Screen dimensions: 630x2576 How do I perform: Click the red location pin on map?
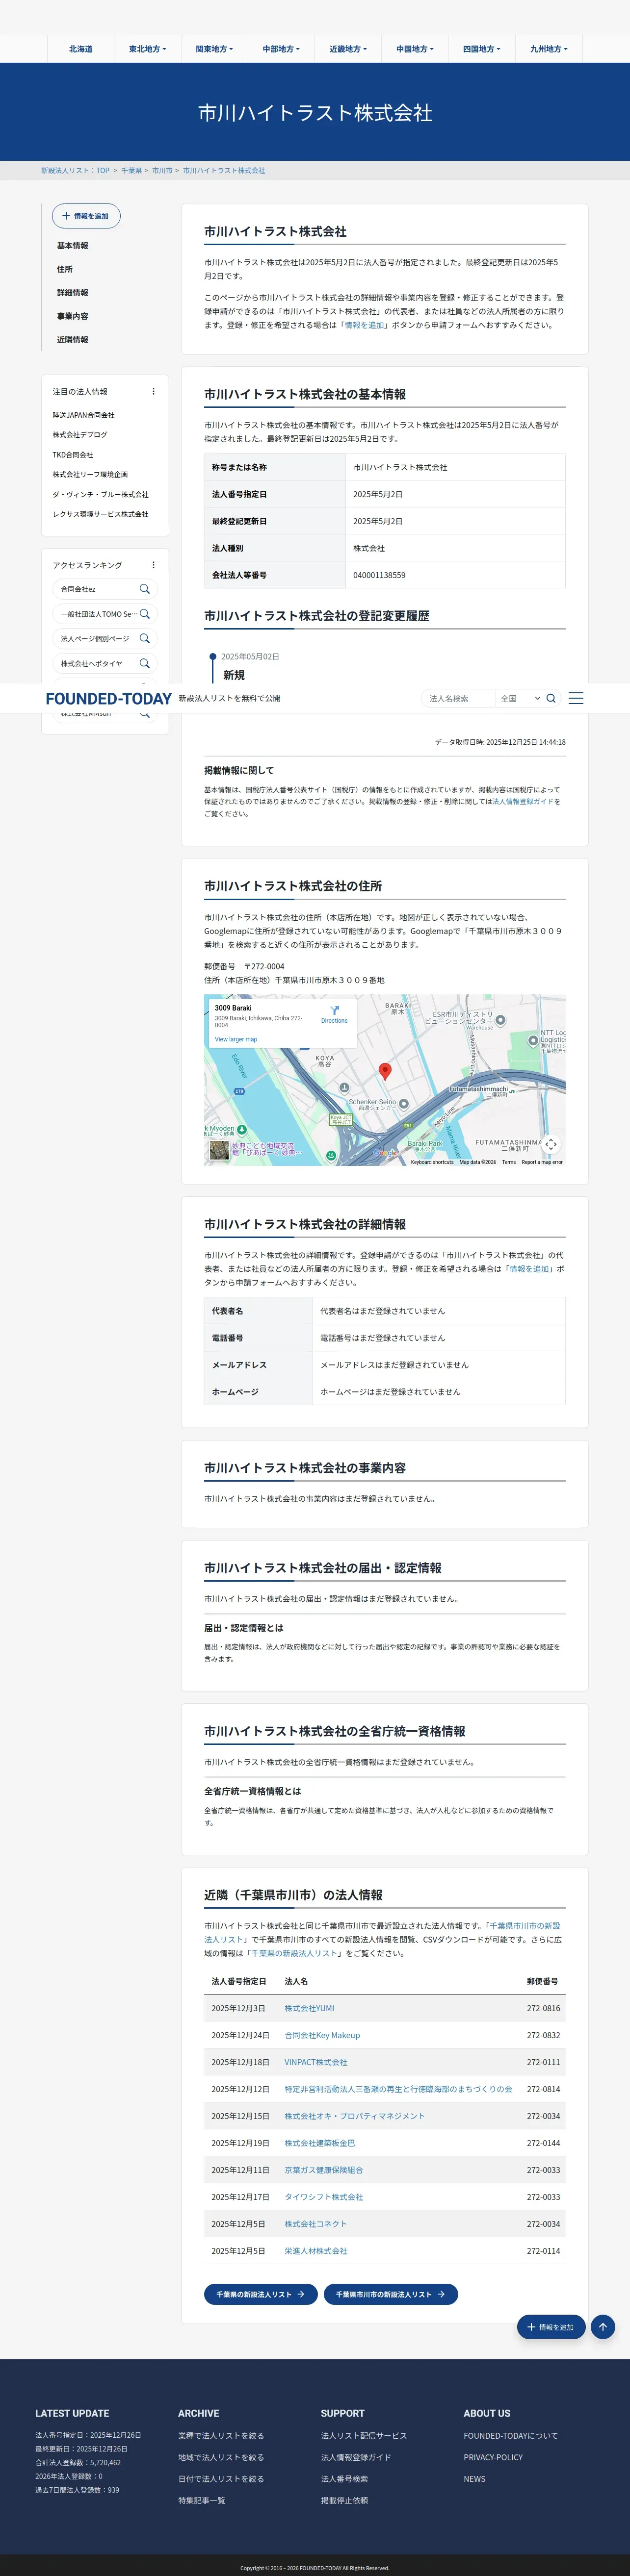pos(385,1071)
